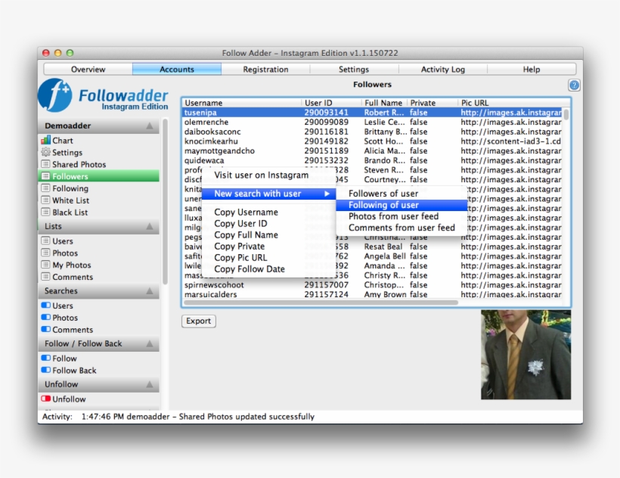Switch to the Accounts tab
620x478 pixels.
pos(177,69)
